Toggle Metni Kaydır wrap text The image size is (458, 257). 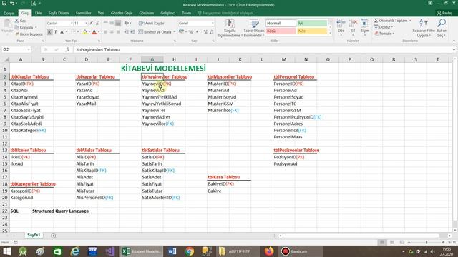(151, 23)
